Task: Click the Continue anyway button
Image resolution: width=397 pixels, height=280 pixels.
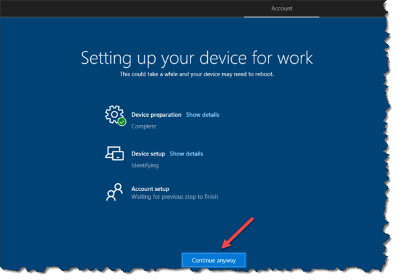Action: point(214,260)
